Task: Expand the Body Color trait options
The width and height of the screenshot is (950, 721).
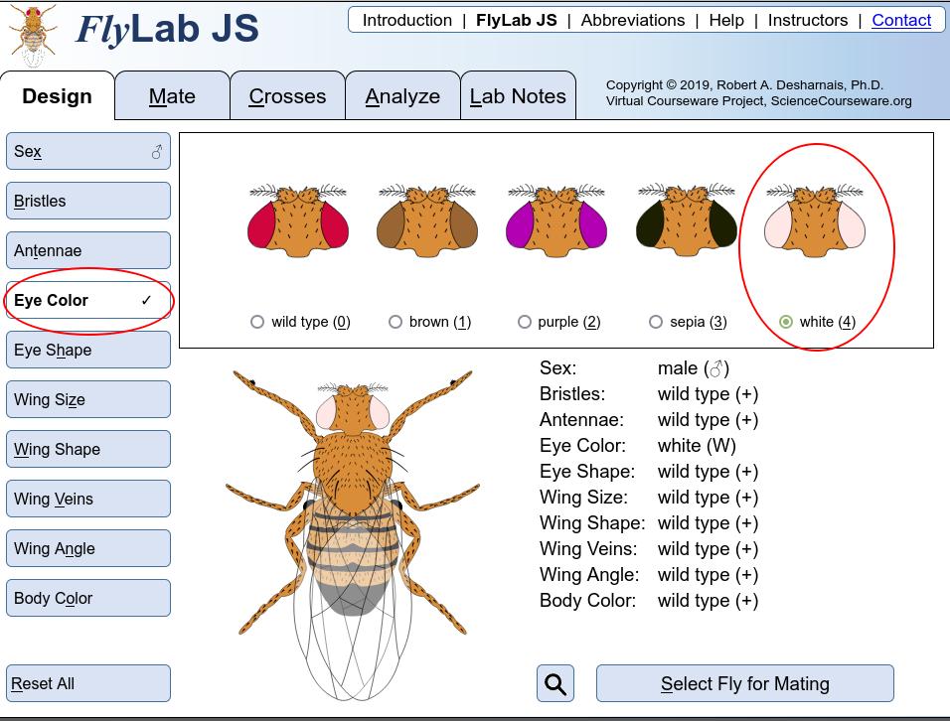Action: click(x=88, y=599)
